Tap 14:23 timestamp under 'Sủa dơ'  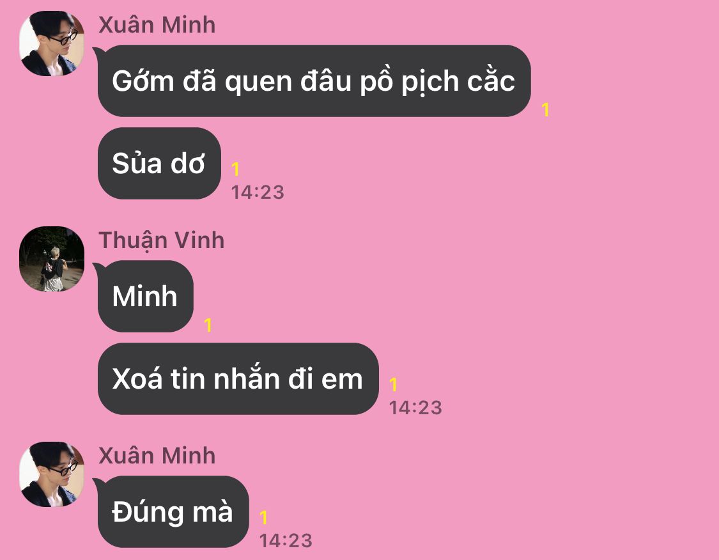(x=258, y=192)
